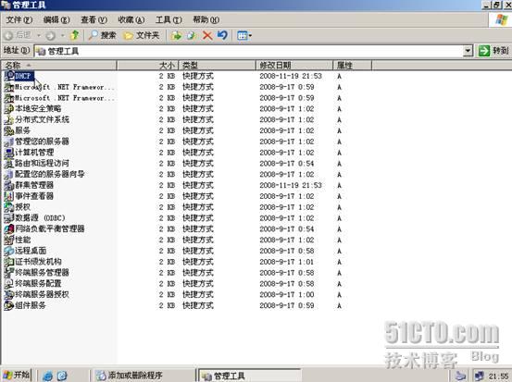
Task: Click the 搜索 toolbar button
Action: 102,35
